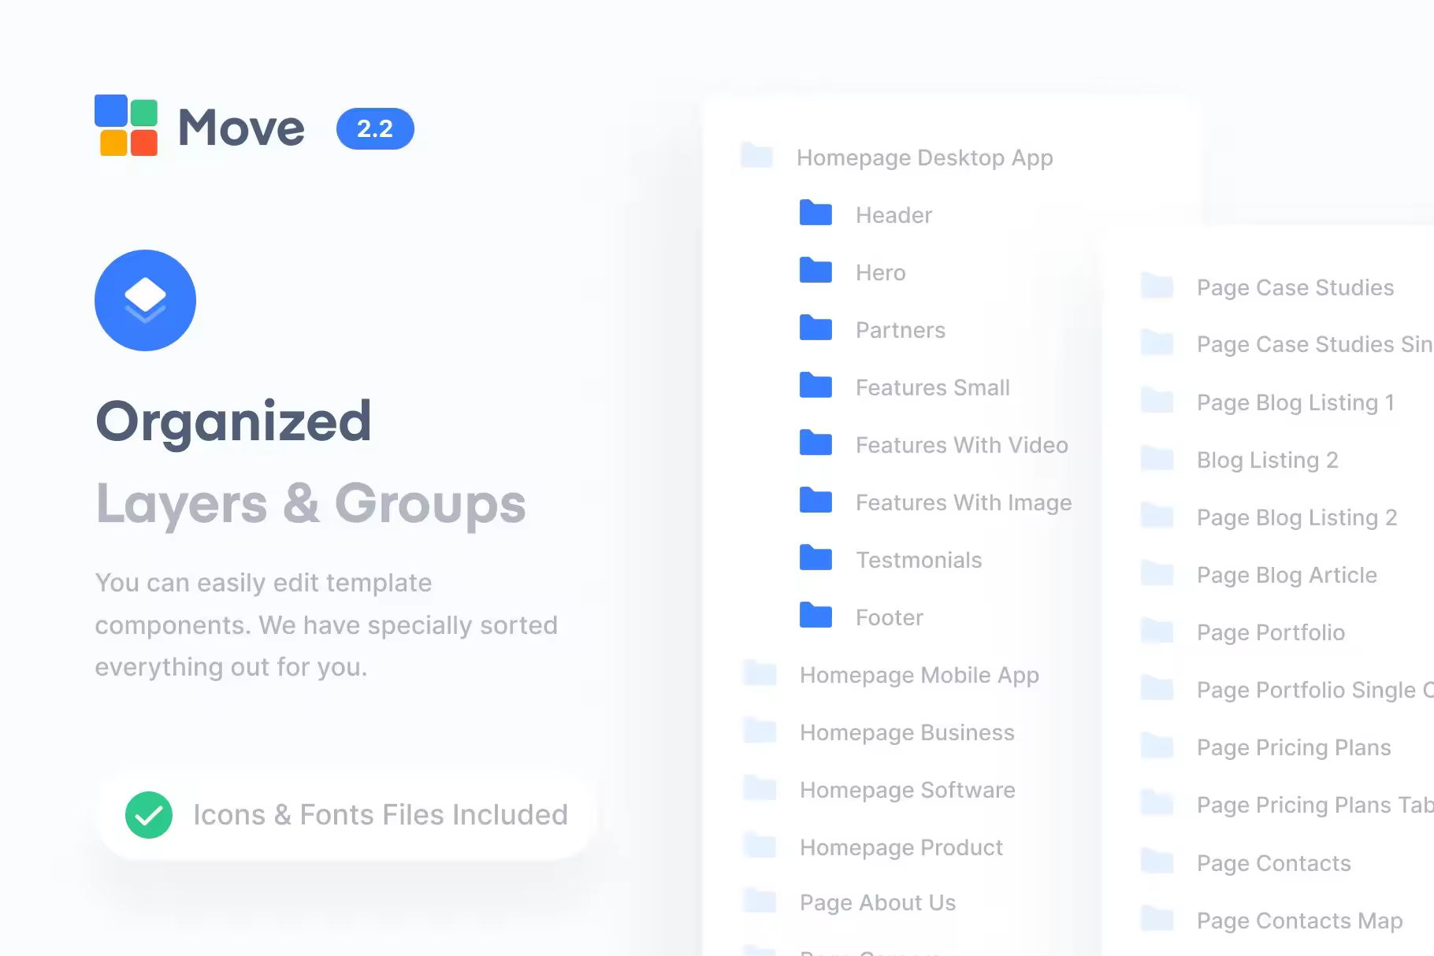The image size is (1434, 956).
Task: Expand the Homepage Mobile App folder
Action: (x=760, y=674)
